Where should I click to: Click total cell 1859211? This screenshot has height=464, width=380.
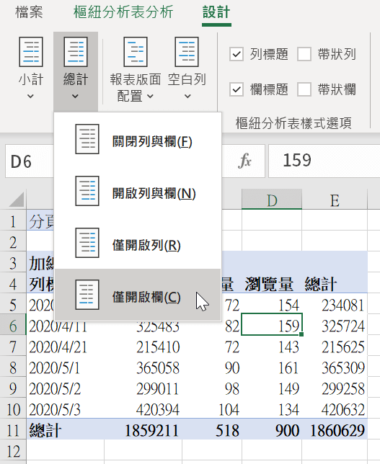click(143, 429)
